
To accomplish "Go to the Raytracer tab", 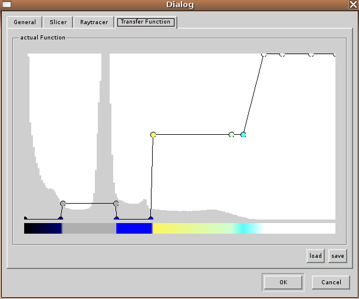I will (94, 22).
